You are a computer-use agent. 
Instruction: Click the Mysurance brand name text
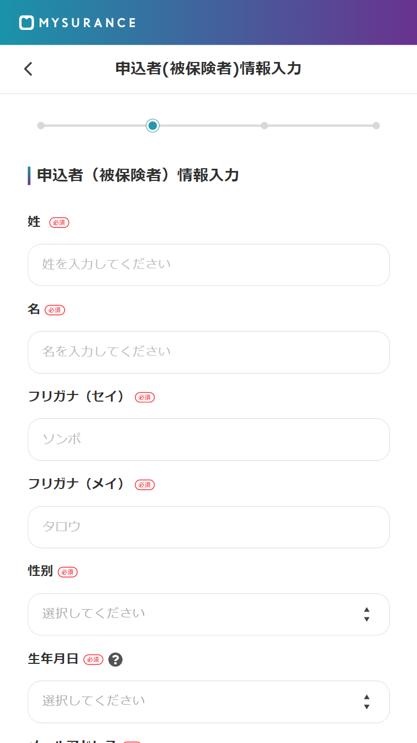click(x=87, y=23)
